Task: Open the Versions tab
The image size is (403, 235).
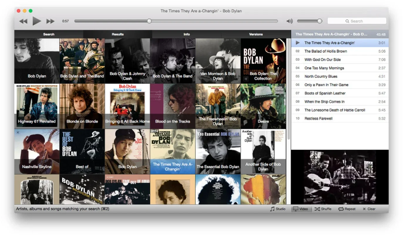Action: (x=256, y=34)
